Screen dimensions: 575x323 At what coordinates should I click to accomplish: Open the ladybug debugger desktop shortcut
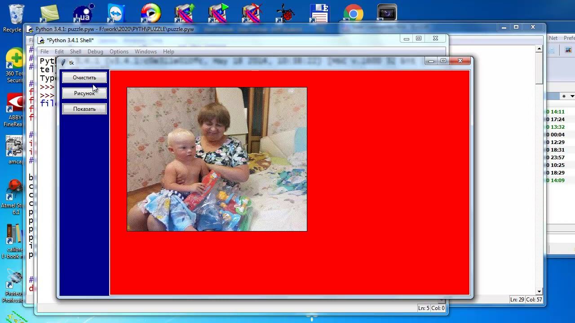[286, 13]
